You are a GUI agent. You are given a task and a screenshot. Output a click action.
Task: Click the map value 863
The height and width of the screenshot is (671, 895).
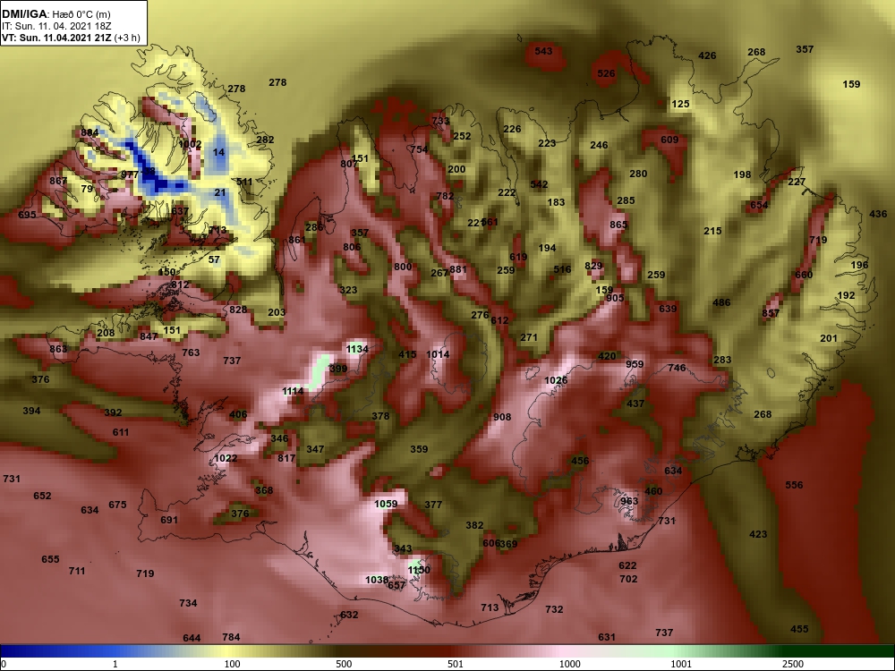58,349
